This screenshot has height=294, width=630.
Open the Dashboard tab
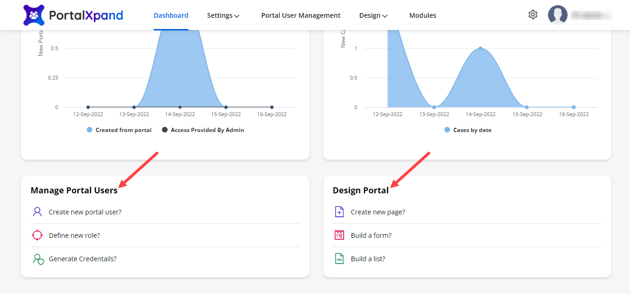click(x=171, y=15)
